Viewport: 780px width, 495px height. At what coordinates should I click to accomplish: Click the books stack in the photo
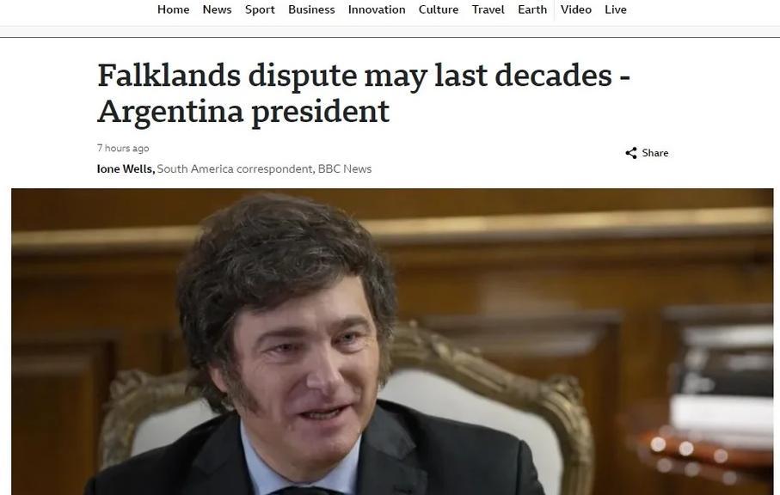point(721,378)
